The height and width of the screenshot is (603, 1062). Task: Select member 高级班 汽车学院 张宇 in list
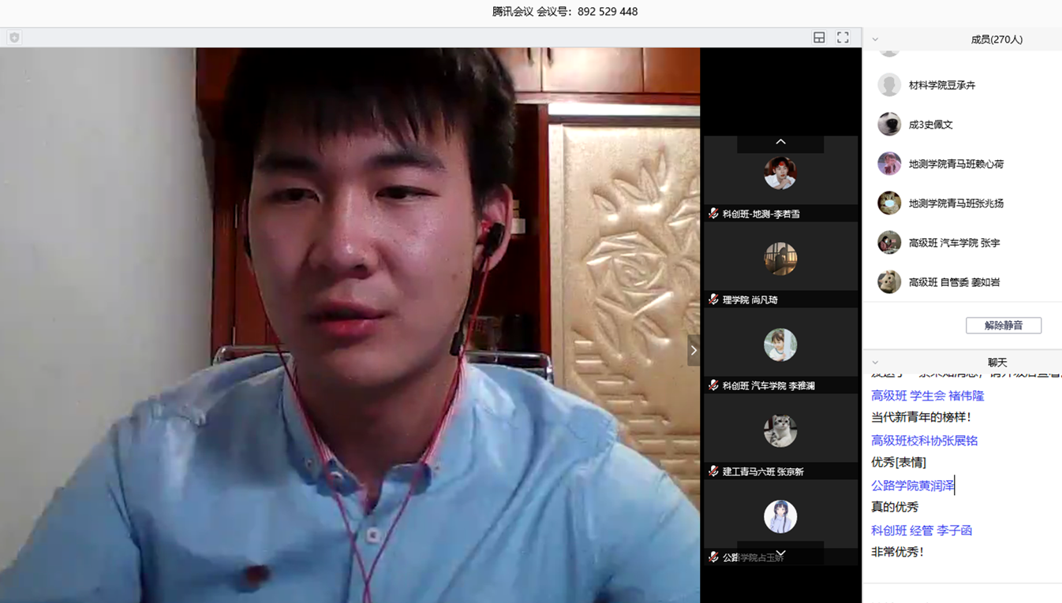pos(954,243)
